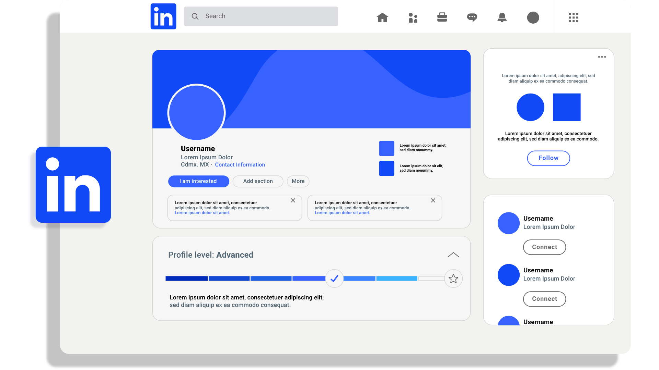Click Follow button in sidebar card
The width and height of the screenshot is (659, 370).
click(548, 158)
